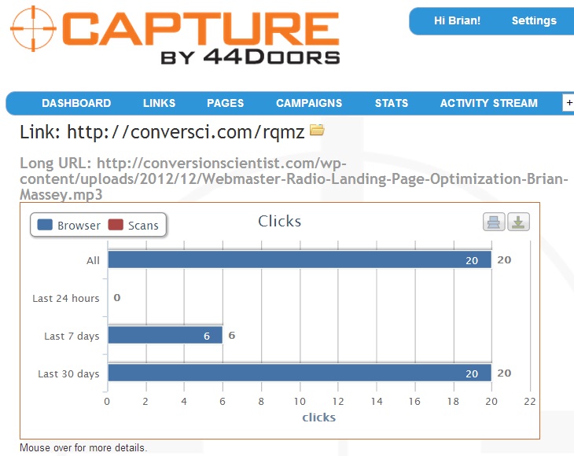Print the Clicks chart
574x456 pixels.
494,222
